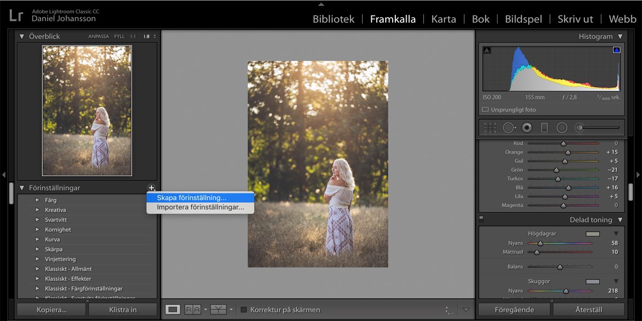Click the right panel scrollbar handle
642x321 pixels.
[x=631, y=191]
